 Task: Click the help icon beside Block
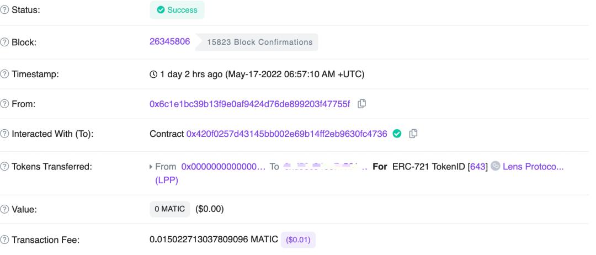click(x=4, y=42)
